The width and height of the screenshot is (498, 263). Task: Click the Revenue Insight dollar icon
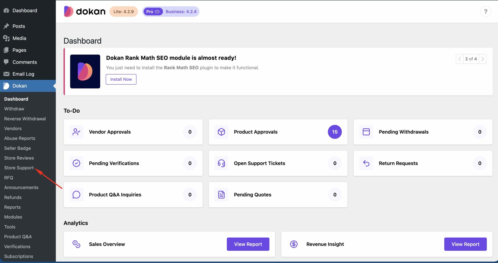294,244
